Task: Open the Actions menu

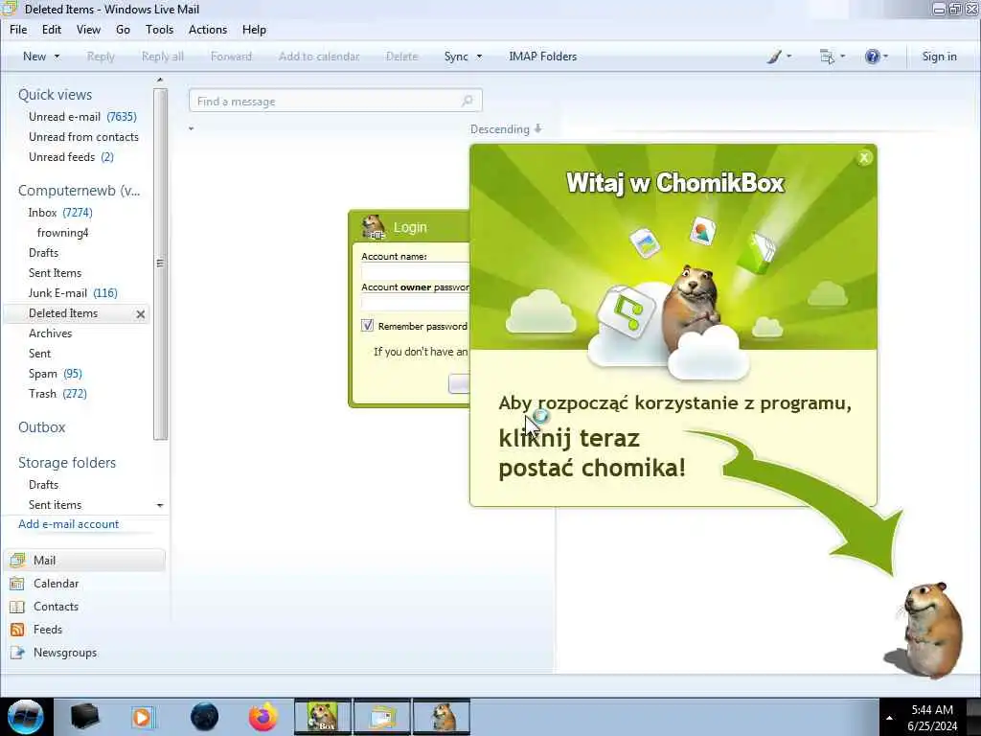Action: 208,30
